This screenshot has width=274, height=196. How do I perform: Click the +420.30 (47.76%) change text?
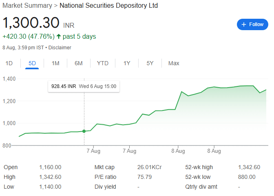pyautogui.click(x=29, y=37)
